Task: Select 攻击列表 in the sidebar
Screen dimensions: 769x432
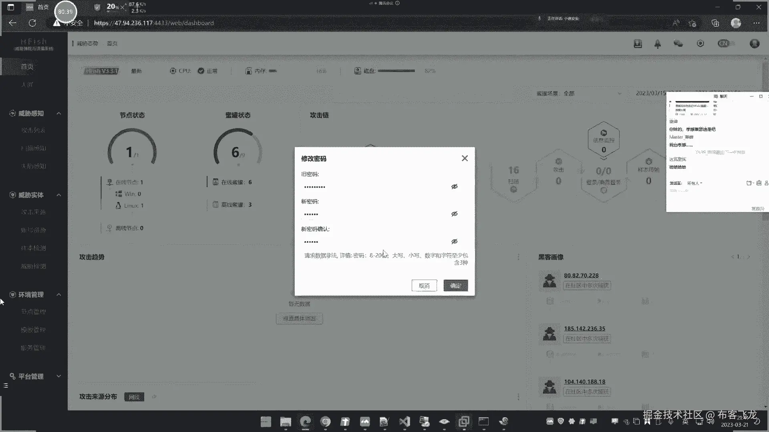Action: [33, 130]
